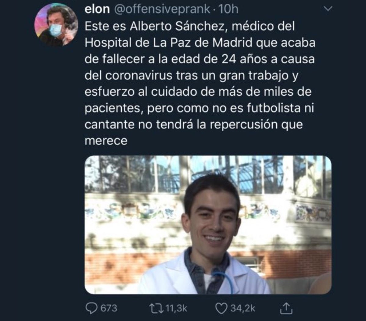Tap the share upload icon

click(286, 309)
